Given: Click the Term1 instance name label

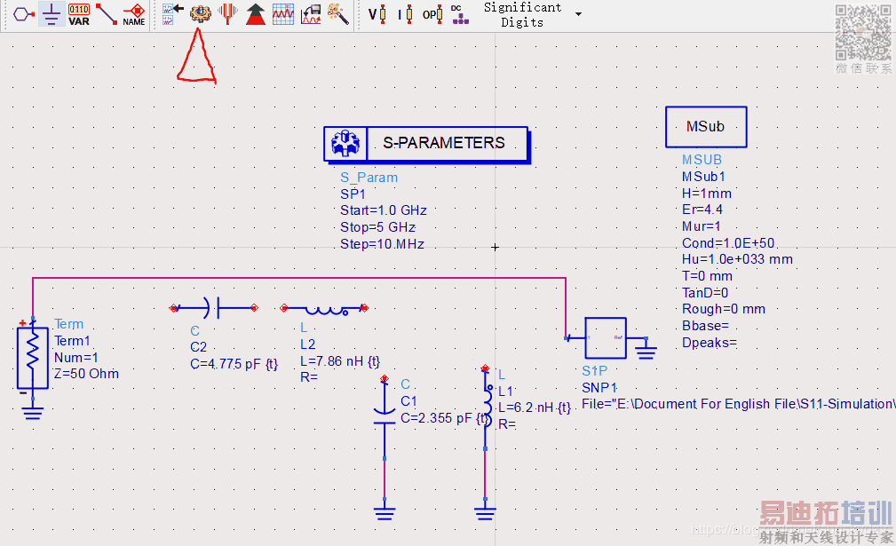Looking at the screenshot, I should click(x=72, y=341).
